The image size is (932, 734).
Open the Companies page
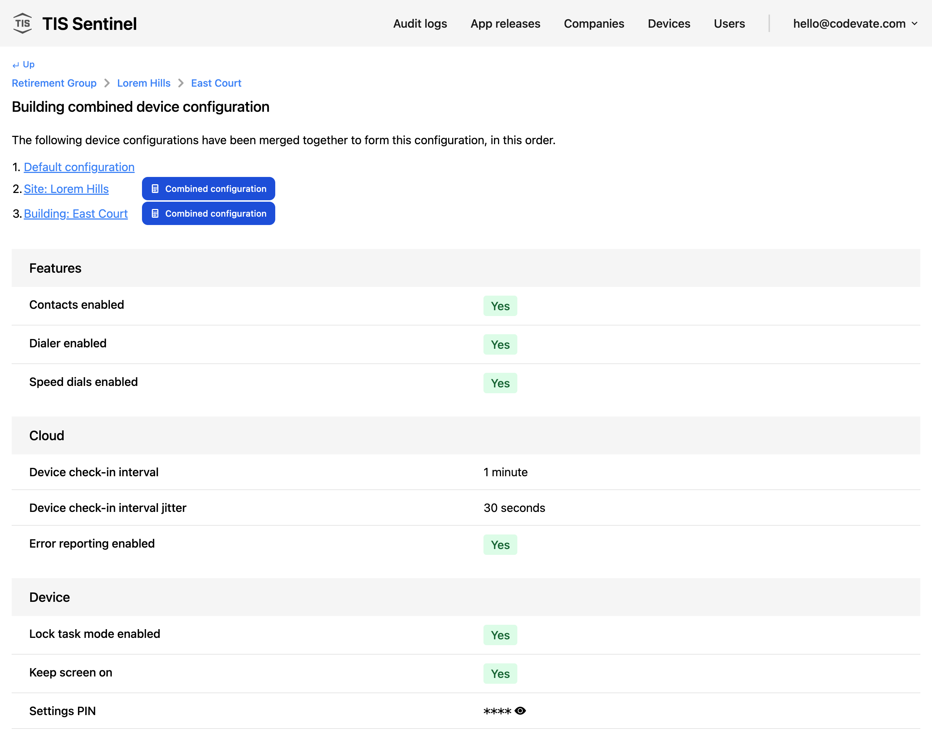coord(594,24)
